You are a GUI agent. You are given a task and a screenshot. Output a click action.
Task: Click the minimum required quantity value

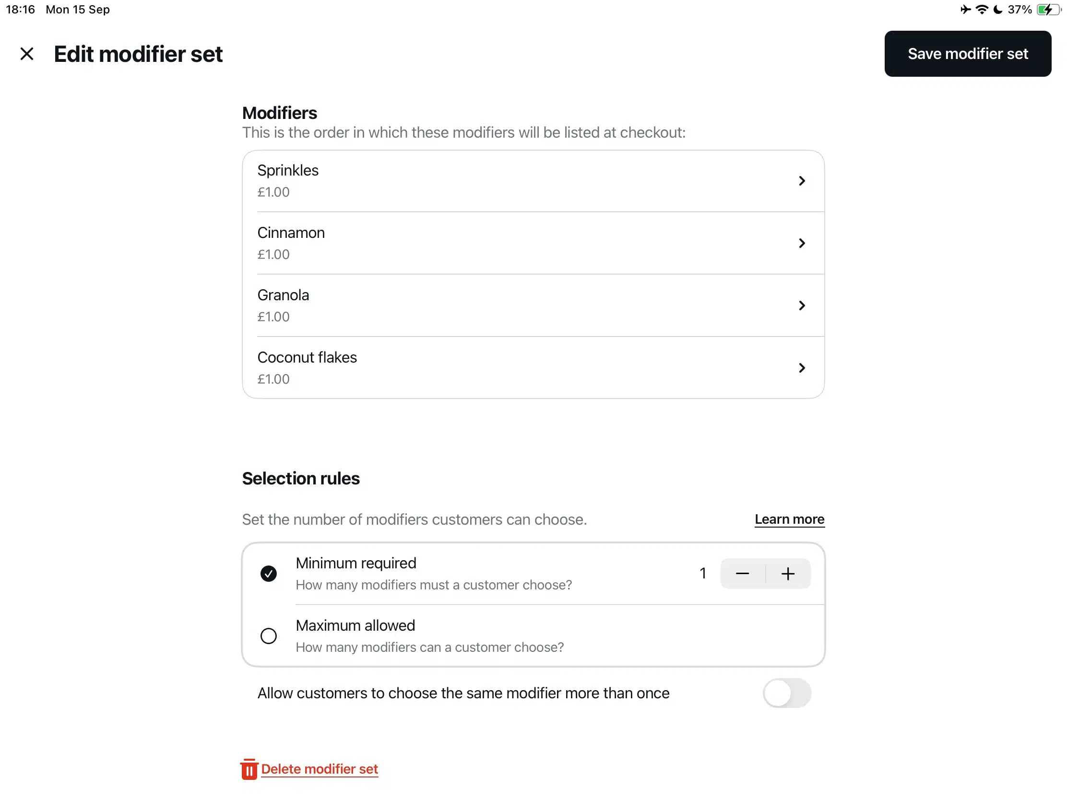pos(703,573)
